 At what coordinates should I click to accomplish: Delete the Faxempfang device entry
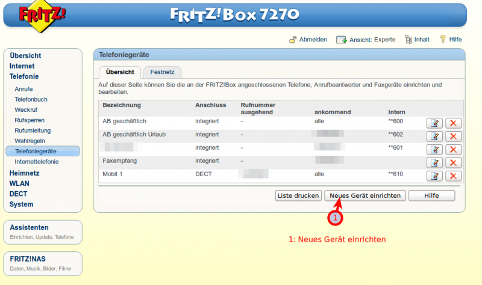click(x=453, y=162)
